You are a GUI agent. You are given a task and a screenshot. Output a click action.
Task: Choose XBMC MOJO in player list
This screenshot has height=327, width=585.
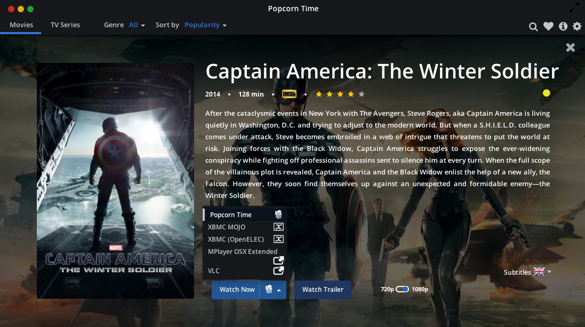click(245, 227)
